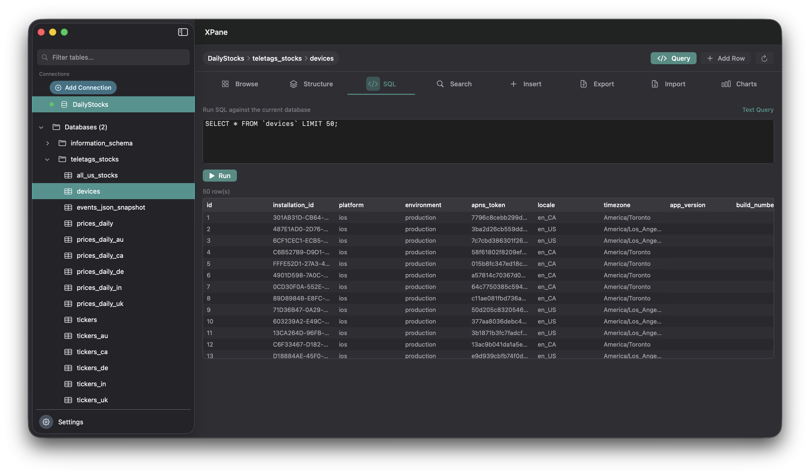810x475 pixels.
Task: Click the prices_daily table icon
Action: click(x=68, y=223)
